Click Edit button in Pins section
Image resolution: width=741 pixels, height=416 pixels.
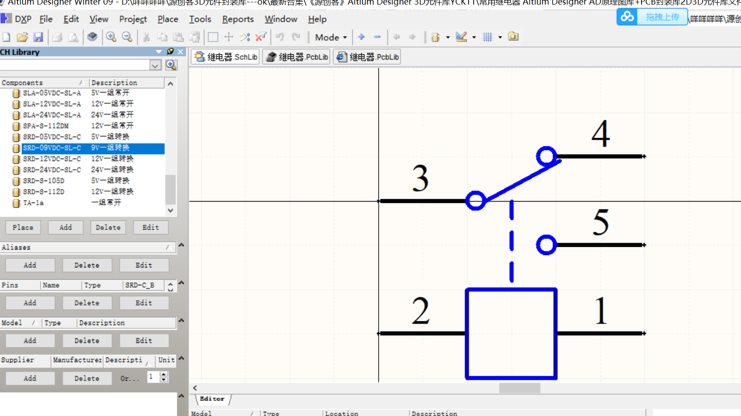[x=144, y=303]
